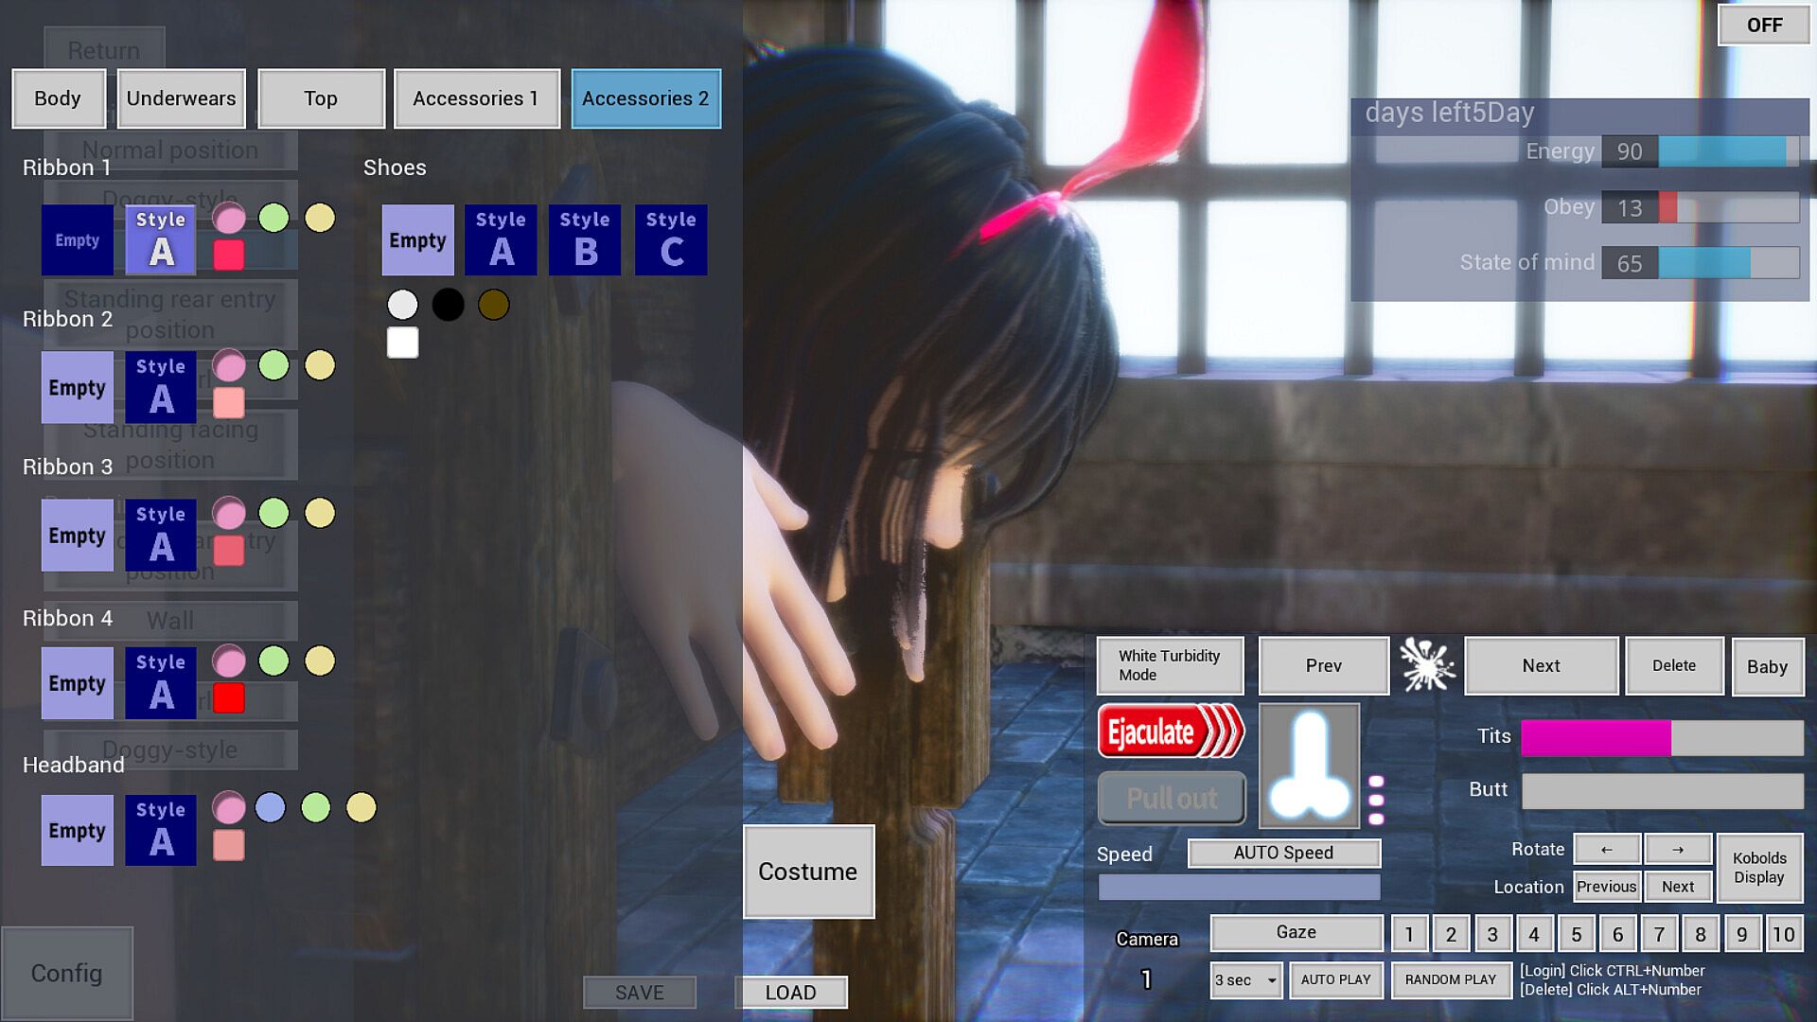1817x1022 pixels.
Task: Click the rotate left arrow
Action: click(x=1606, y=849)
